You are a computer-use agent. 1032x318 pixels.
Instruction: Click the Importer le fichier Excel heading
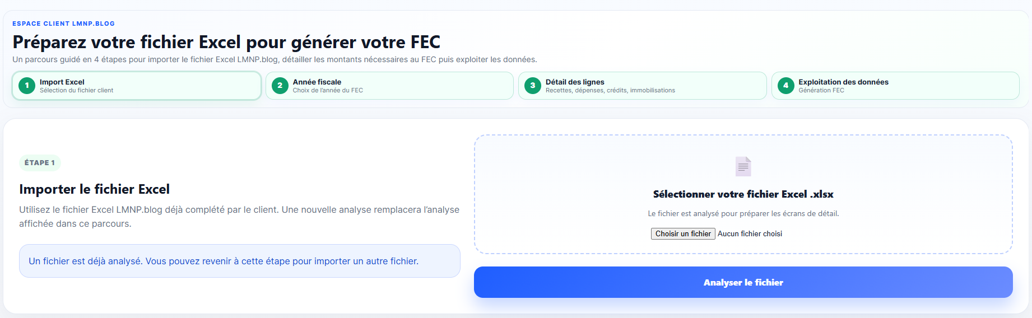tap(94, 189)
